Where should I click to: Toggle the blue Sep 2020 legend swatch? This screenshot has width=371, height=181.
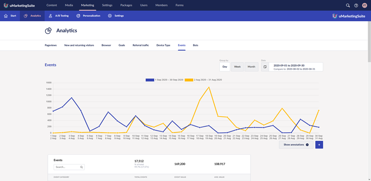tap(150, 80)
